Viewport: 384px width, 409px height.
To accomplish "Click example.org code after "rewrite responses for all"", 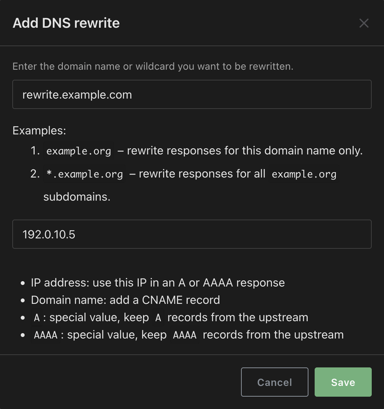I will [x=304, y=174].
